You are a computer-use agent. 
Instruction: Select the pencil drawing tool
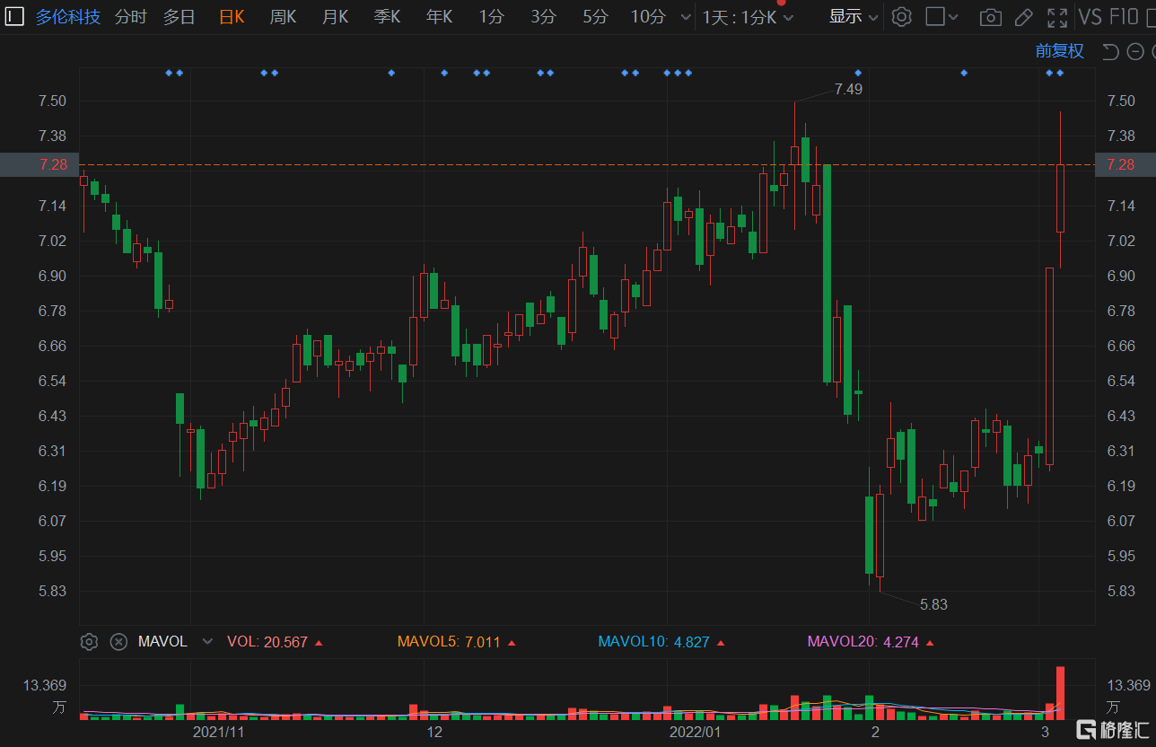coord(1023,17)
